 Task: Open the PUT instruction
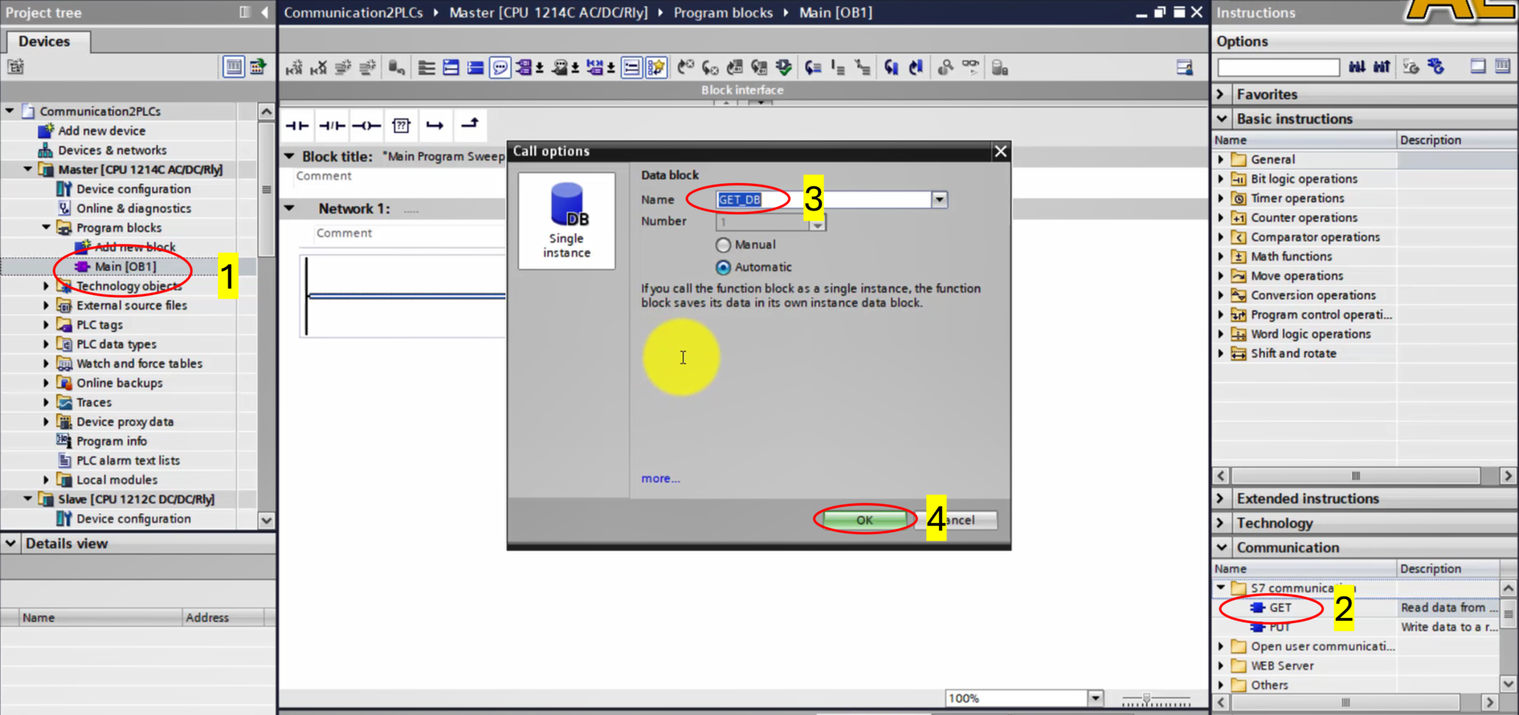tap(1278, 627)
